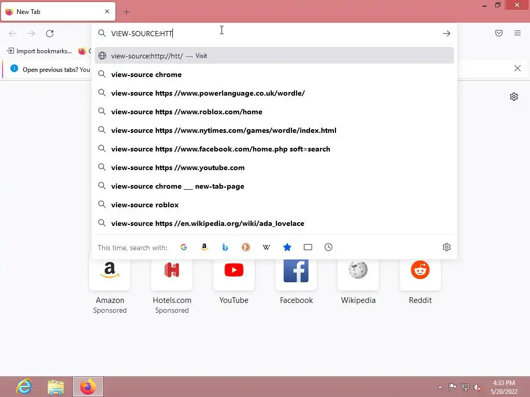
Task: Click Firefox bookmark icon in bookmarks toolbar
Action: 82,51
